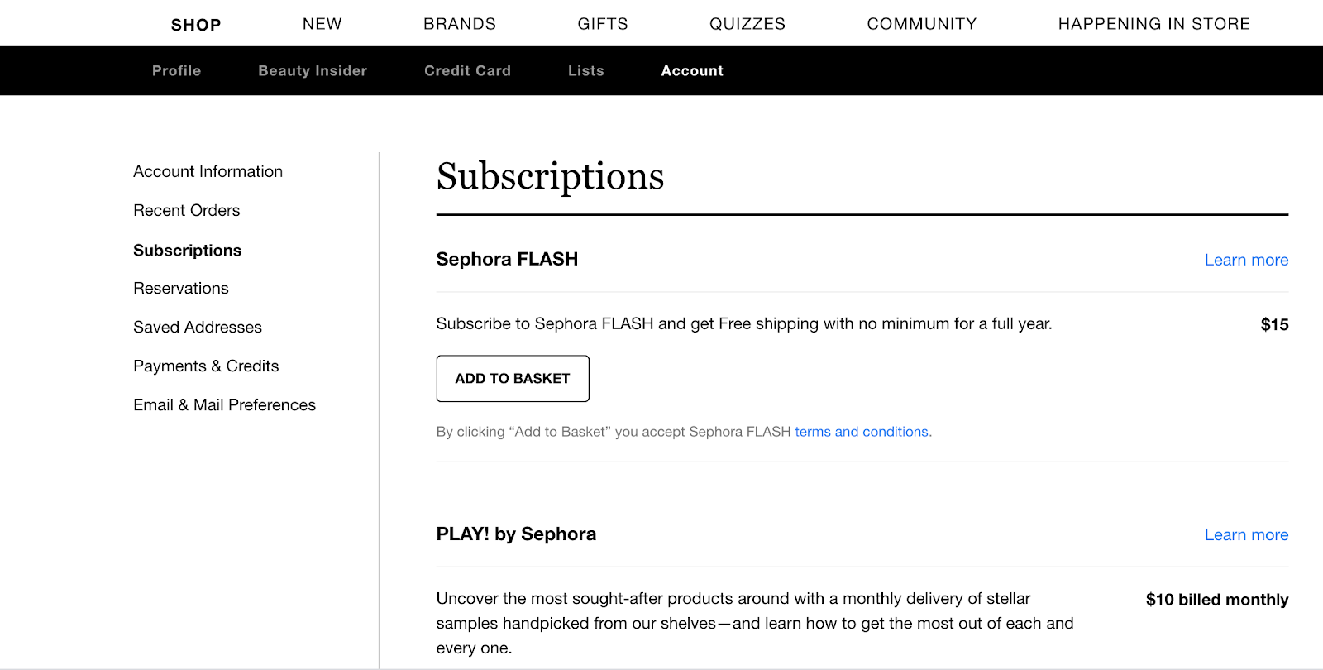Image resolution: width=1323 pixels, height=670 pixels.
Task: Open HAPPENING IN STORE menu
Action: pyautogui.click(x=1153, y=24)
